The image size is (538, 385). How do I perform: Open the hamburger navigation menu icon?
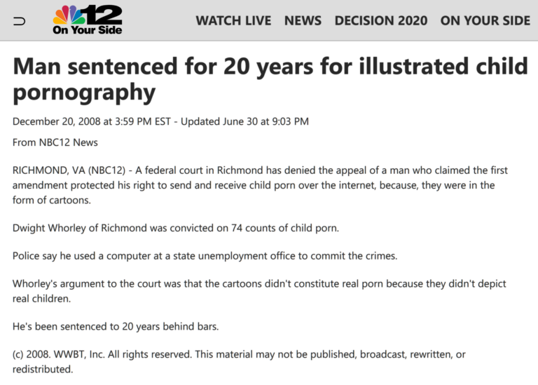pos(19,22)
